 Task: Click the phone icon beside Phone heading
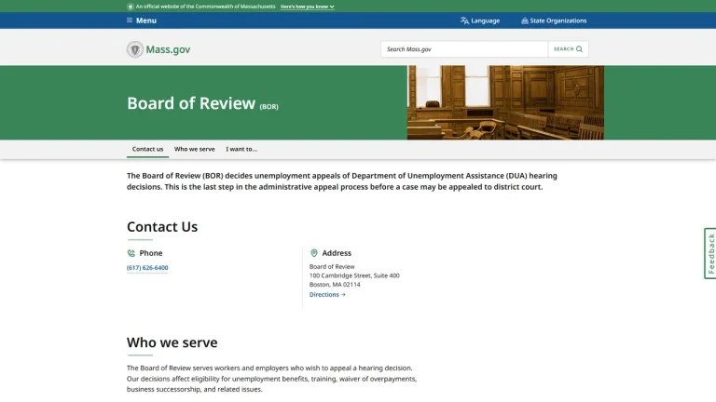[x=131, y=253]
